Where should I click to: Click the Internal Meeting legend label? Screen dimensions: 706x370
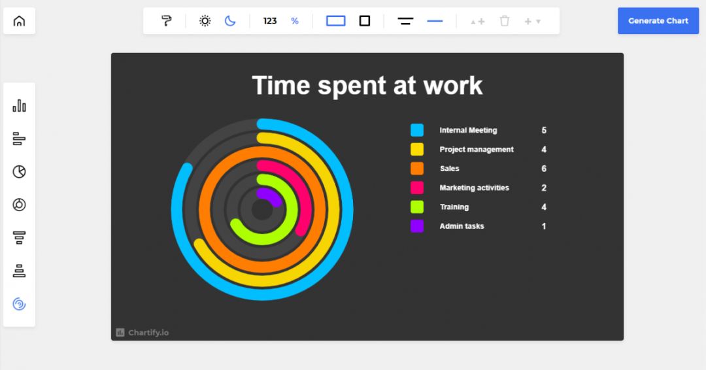coord(468,130)
